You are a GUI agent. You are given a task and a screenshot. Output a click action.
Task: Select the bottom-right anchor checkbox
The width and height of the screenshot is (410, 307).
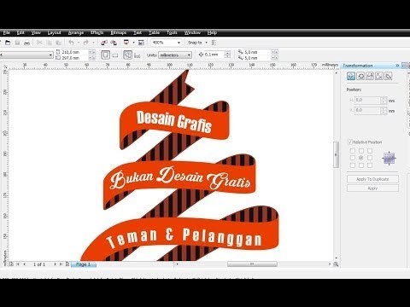point(370,165)
